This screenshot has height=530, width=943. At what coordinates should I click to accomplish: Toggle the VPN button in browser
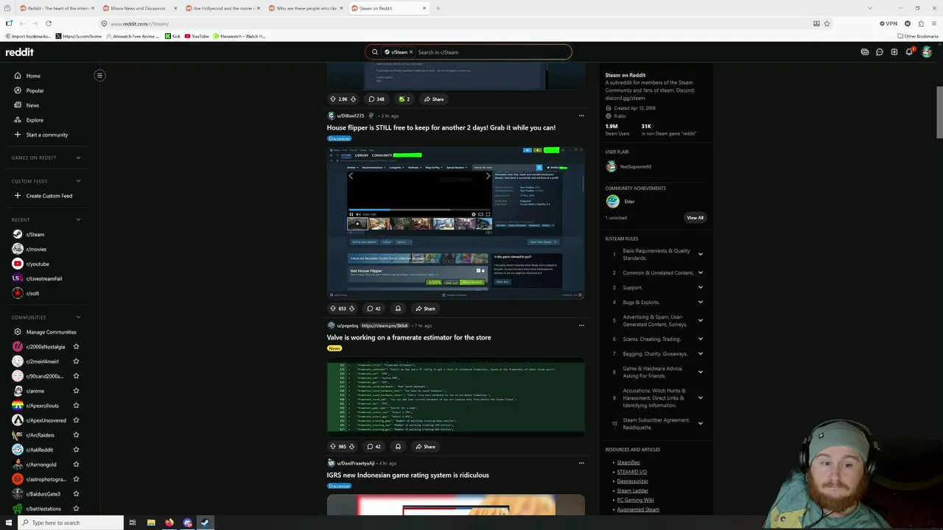coord(888,24)
